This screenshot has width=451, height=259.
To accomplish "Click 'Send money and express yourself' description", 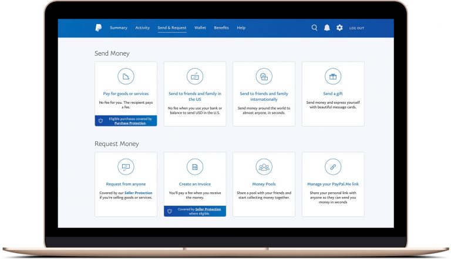I will pos(333,105).
